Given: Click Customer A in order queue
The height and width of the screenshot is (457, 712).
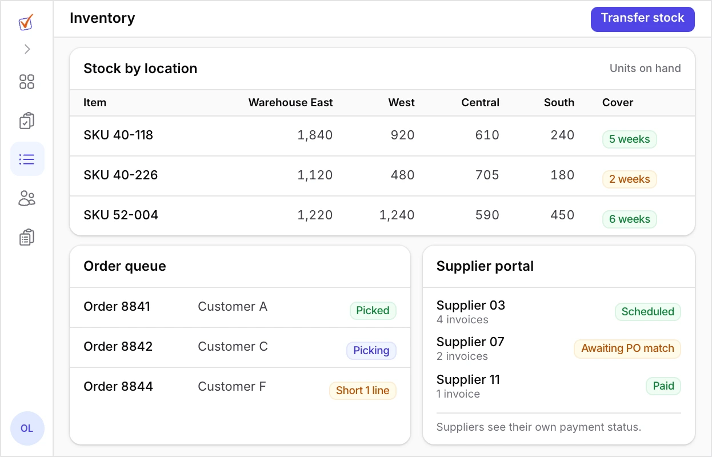Looking at the screenshot, I should [x=233, y=307].
